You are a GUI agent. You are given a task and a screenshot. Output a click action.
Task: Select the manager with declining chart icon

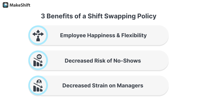click(x=38, y=86)
